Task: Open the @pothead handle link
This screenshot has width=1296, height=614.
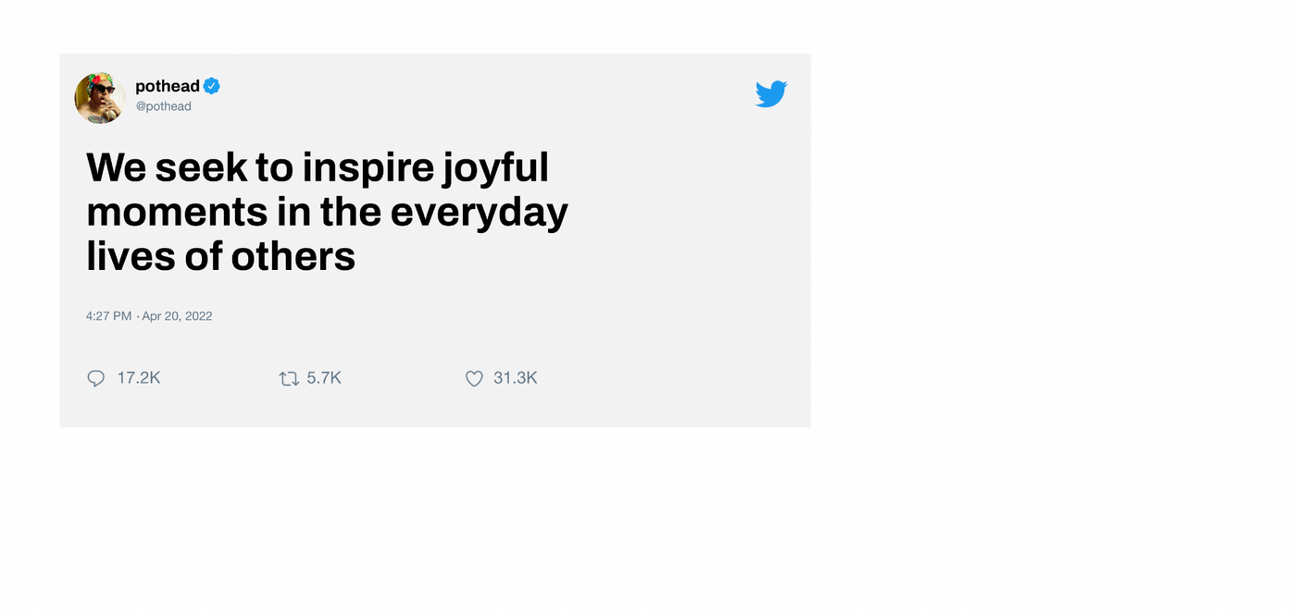Action: point(164,106)
